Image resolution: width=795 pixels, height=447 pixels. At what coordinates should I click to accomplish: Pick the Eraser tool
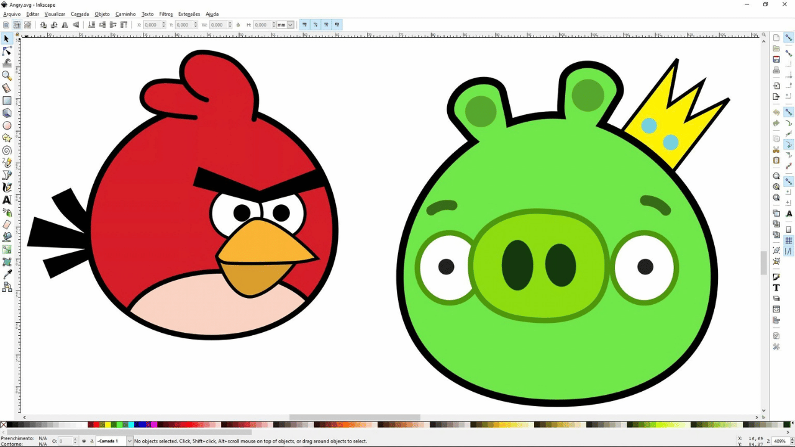7,225
